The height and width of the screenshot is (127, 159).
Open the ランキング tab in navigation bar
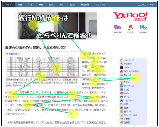(100, 5)
